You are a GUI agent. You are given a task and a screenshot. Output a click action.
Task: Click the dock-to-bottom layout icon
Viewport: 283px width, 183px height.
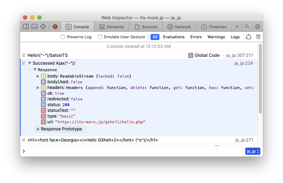[34, 26]
